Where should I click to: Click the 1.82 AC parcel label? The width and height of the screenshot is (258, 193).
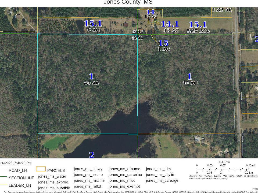pos(222,10)
